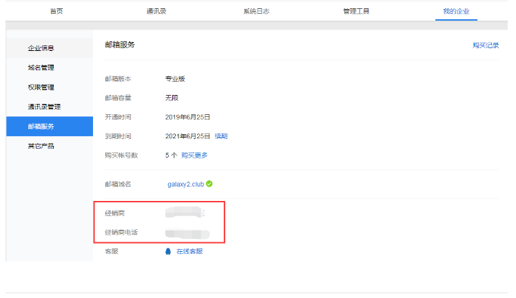Select 域名管理 from the sidebar
The image size is (516, 298).
point(41,67)
